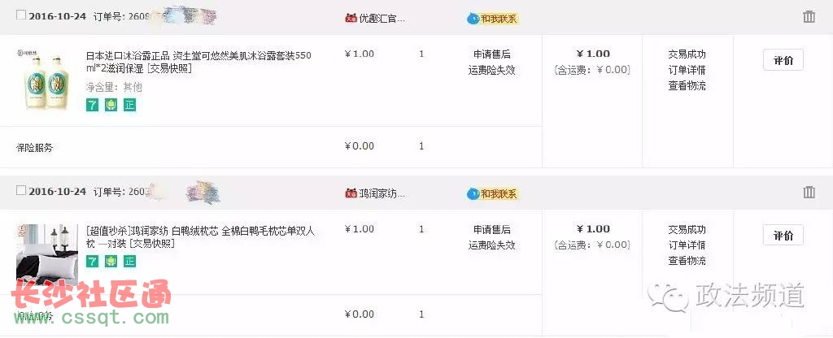Open the Tmall shop icon beside 优趣汇官
The image size is (833, 338).
tap(351, 18)
